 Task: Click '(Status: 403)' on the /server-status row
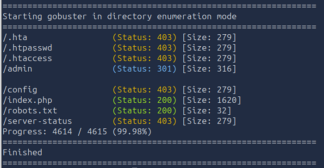(144, 121)
